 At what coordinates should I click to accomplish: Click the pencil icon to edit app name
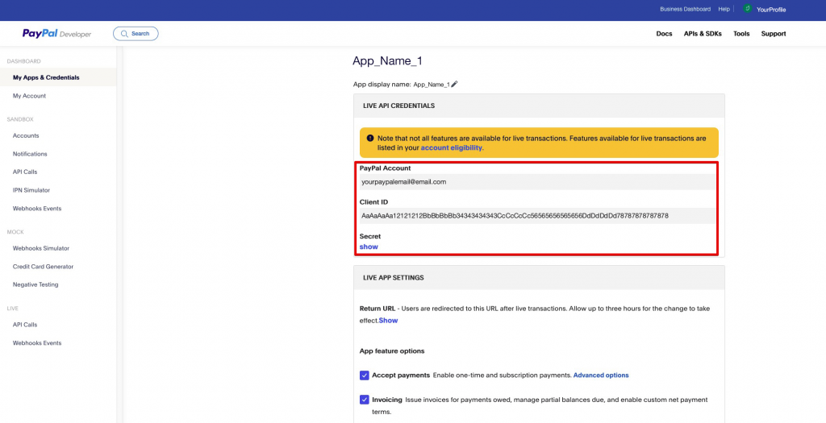(454, 84)
